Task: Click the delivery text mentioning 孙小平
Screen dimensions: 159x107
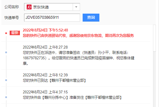Action: [x=79, y=58]
